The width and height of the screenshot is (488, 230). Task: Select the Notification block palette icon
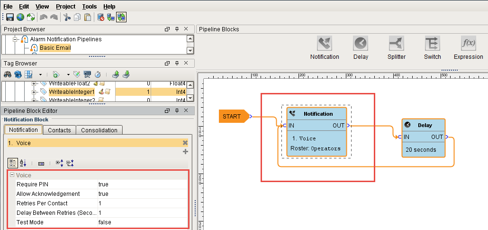tap(325, 44)
